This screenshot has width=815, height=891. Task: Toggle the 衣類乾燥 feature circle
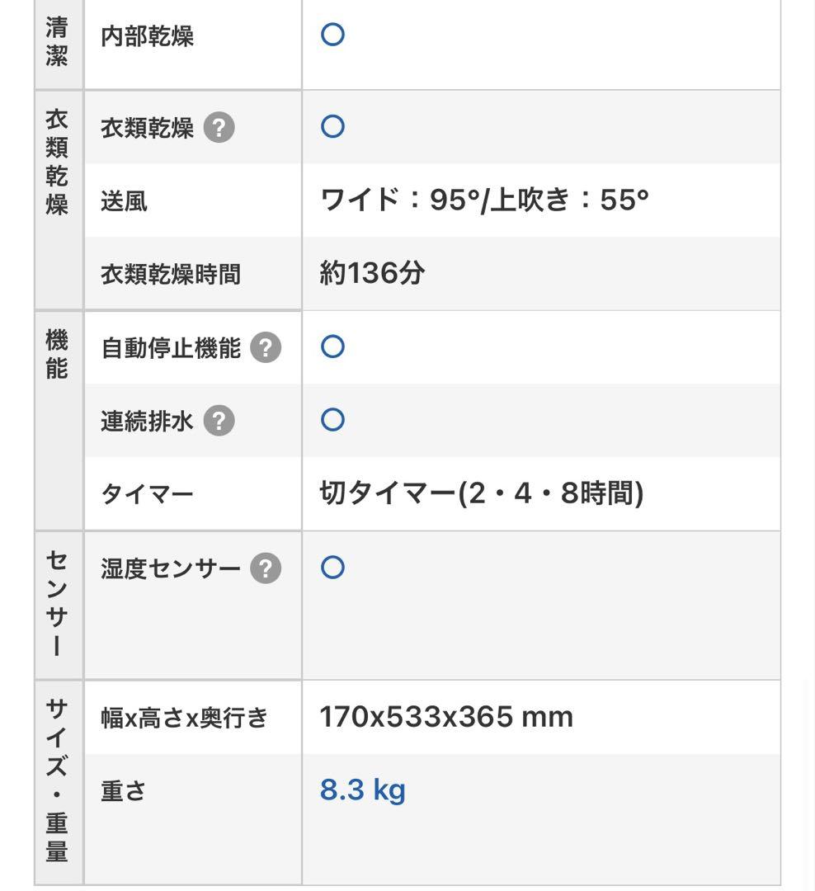[x=332, y=126]
